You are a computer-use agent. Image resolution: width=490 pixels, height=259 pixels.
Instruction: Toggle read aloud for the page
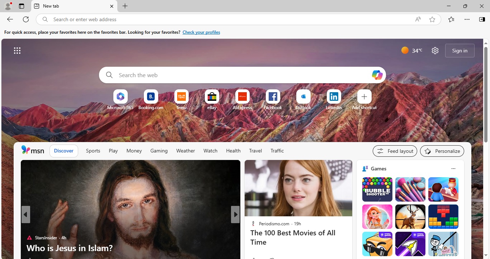418,19
